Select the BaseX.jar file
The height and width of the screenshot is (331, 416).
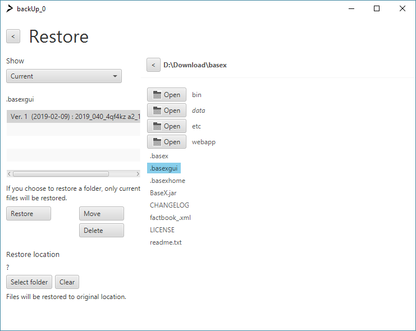(x=163, y=193)
